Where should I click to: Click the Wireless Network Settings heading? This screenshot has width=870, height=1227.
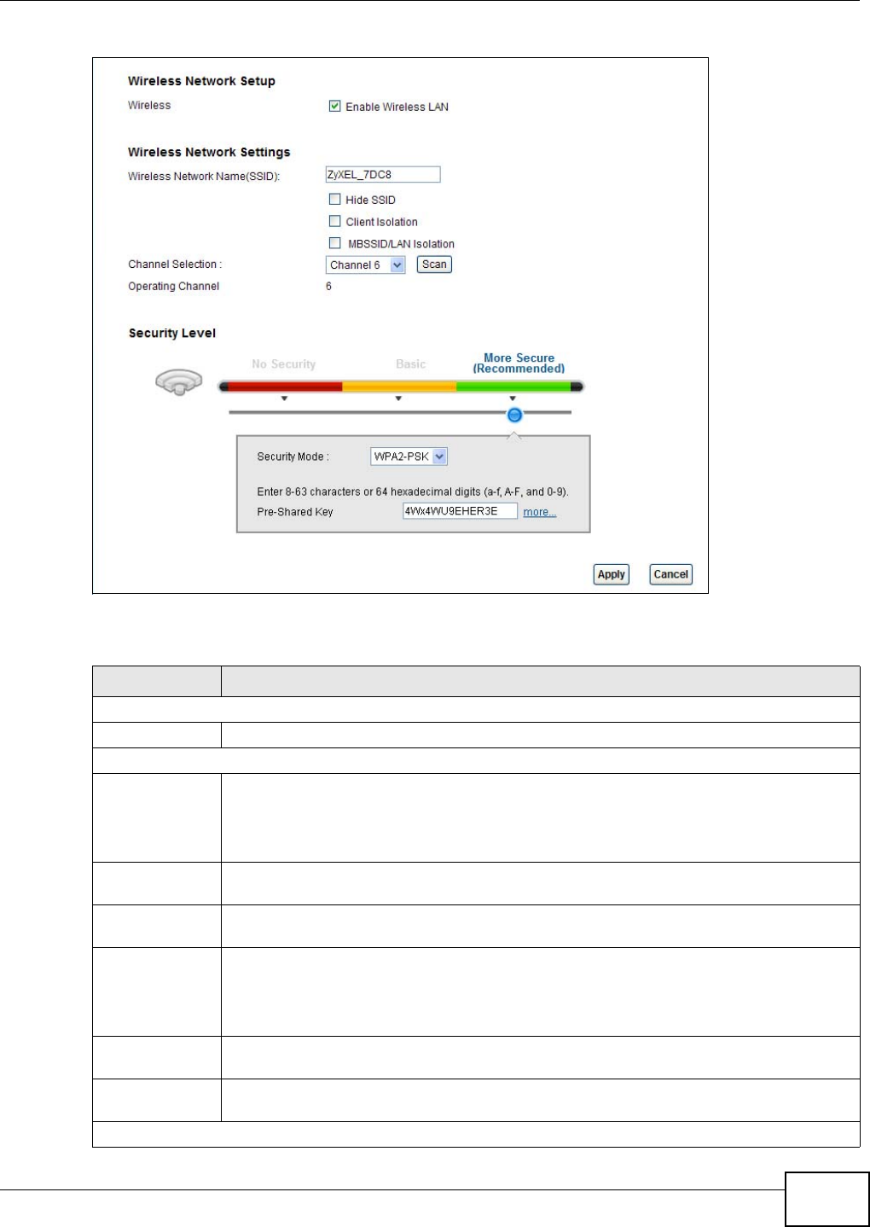209,152
